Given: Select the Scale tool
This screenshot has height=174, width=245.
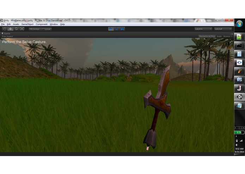Looking at the screenshot, I should [x=22, y=29].
